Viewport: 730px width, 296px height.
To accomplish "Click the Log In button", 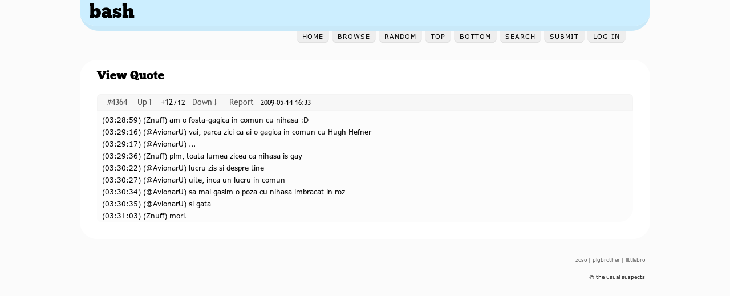I will (x=606, y=37).
